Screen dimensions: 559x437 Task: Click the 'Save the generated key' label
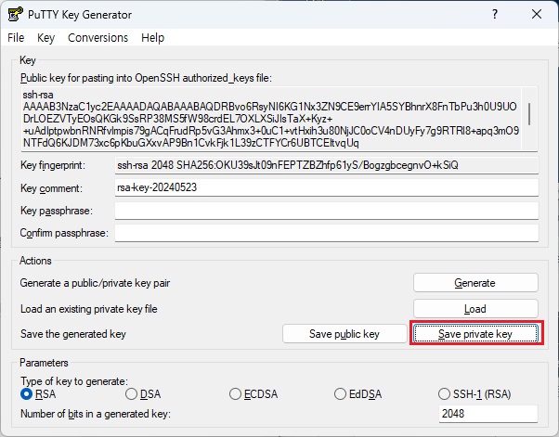[x=73, y=334]
